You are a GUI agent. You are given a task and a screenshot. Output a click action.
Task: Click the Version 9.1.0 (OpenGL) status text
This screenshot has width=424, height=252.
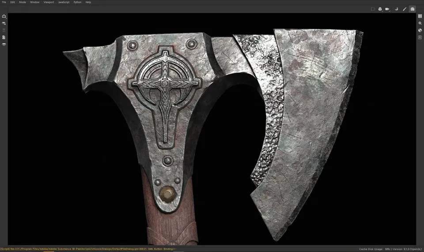pyautogui.click(x=407, y=249)
